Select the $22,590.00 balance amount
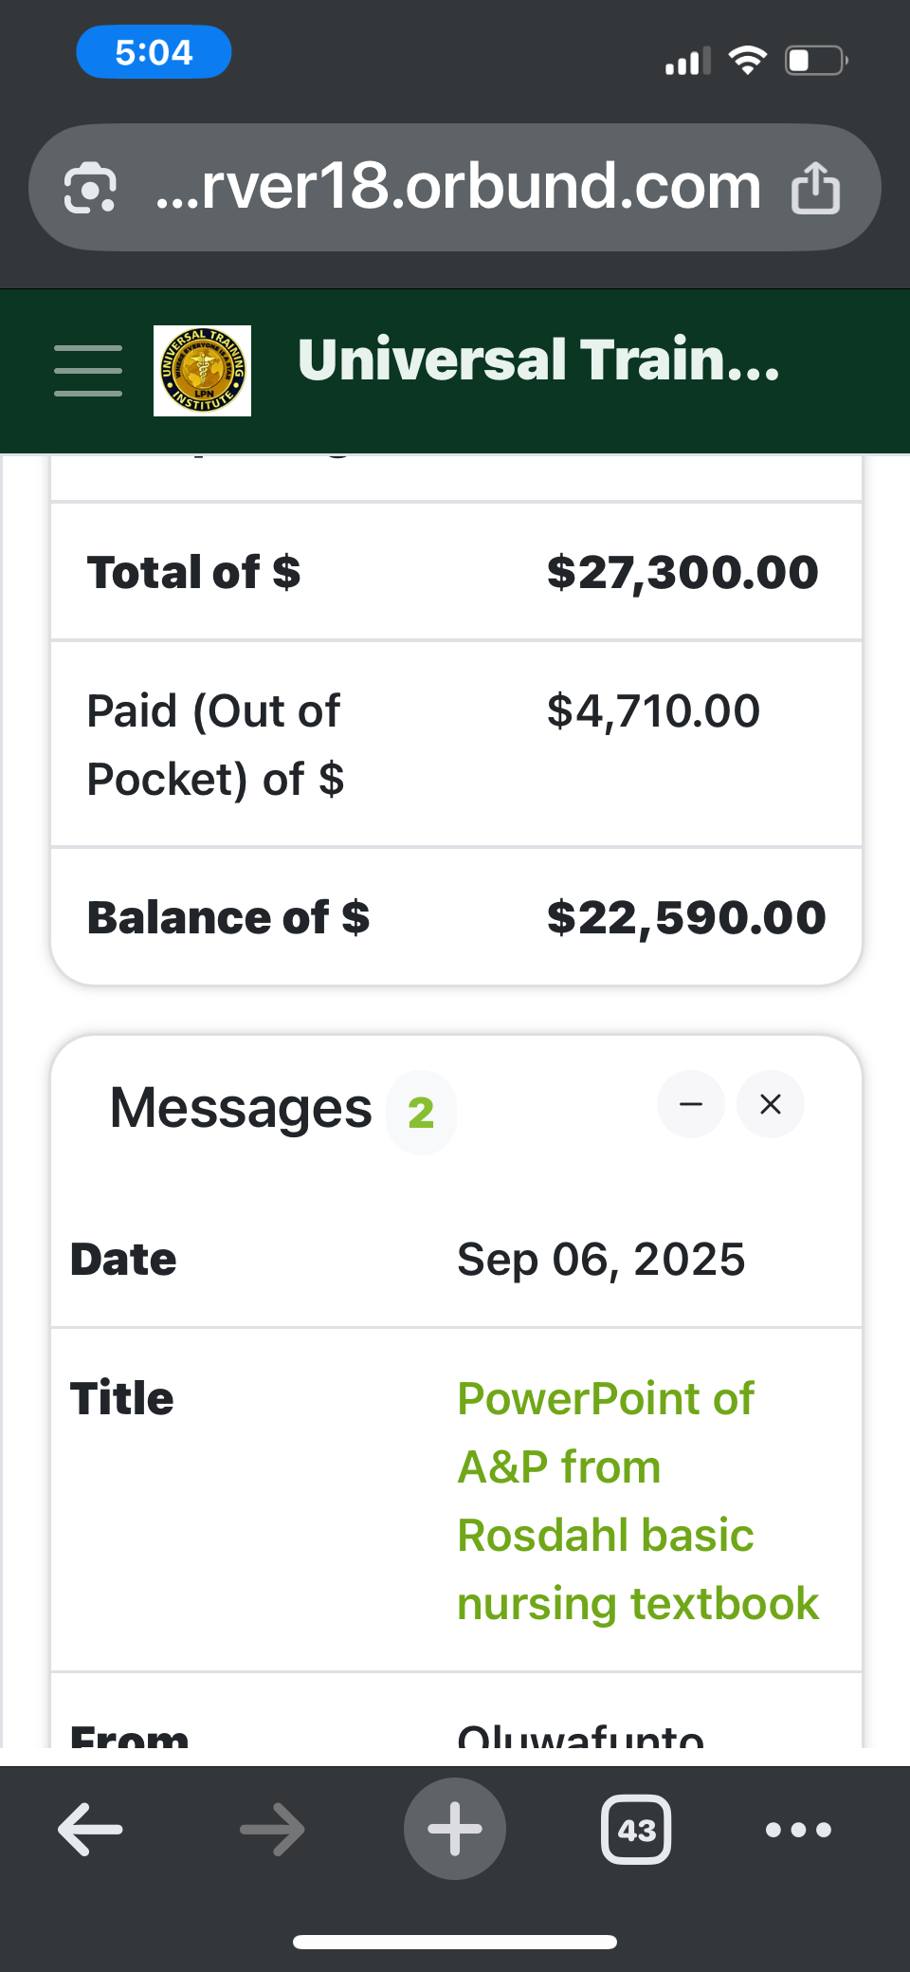Viewport: 910px width, 1972px height. [686, 917]
